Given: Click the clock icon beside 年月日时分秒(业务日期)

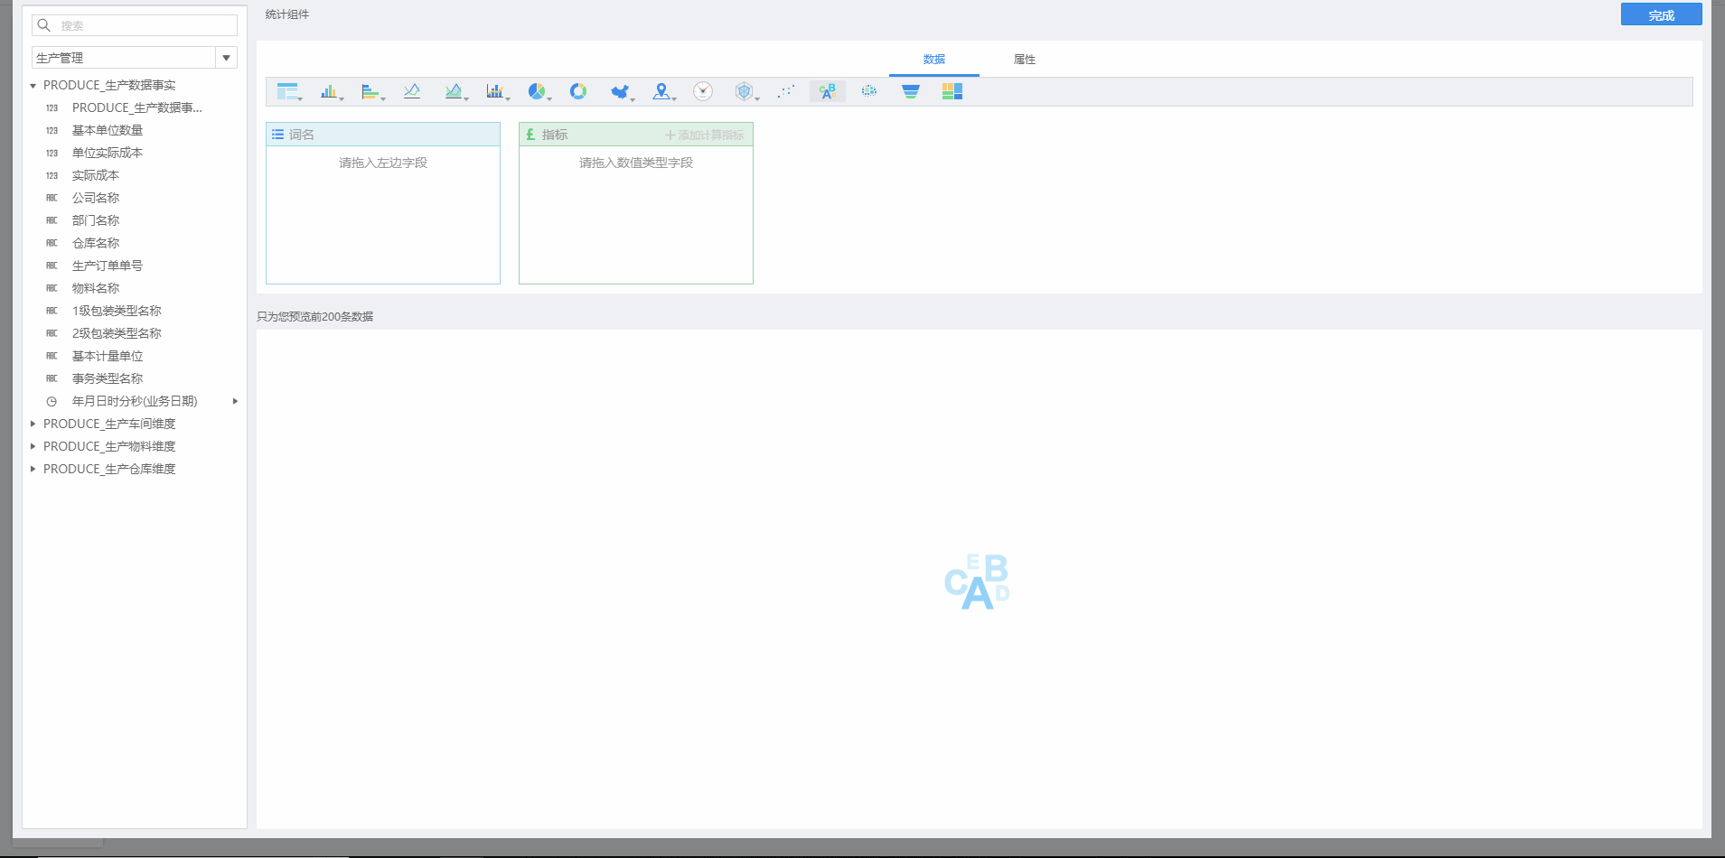Looking at the screenshot, I should coord(52,402).
